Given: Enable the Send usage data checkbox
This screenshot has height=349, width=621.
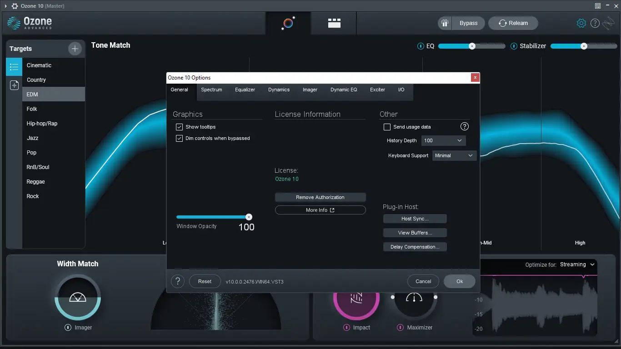Looking at the screenshot, I should click(x=387, y=127).
